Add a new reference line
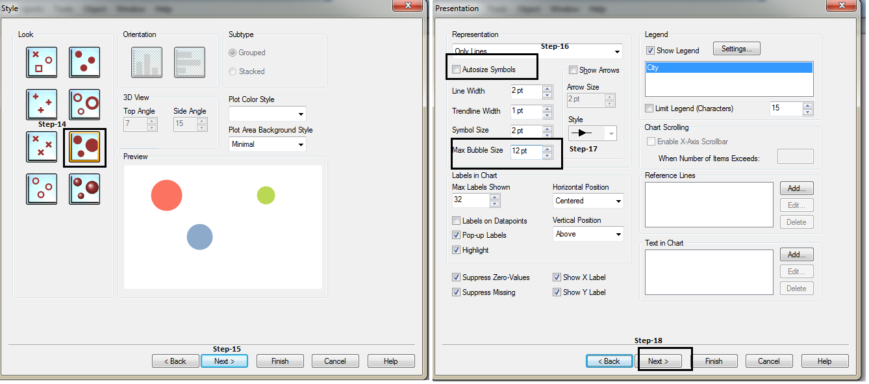Screen dimensions: 869x384 (x=796, y=188)
